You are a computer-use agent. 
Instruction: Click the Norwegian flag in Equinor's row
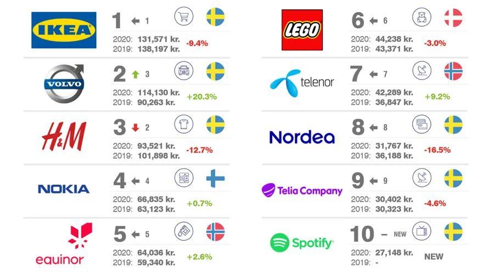215,231
